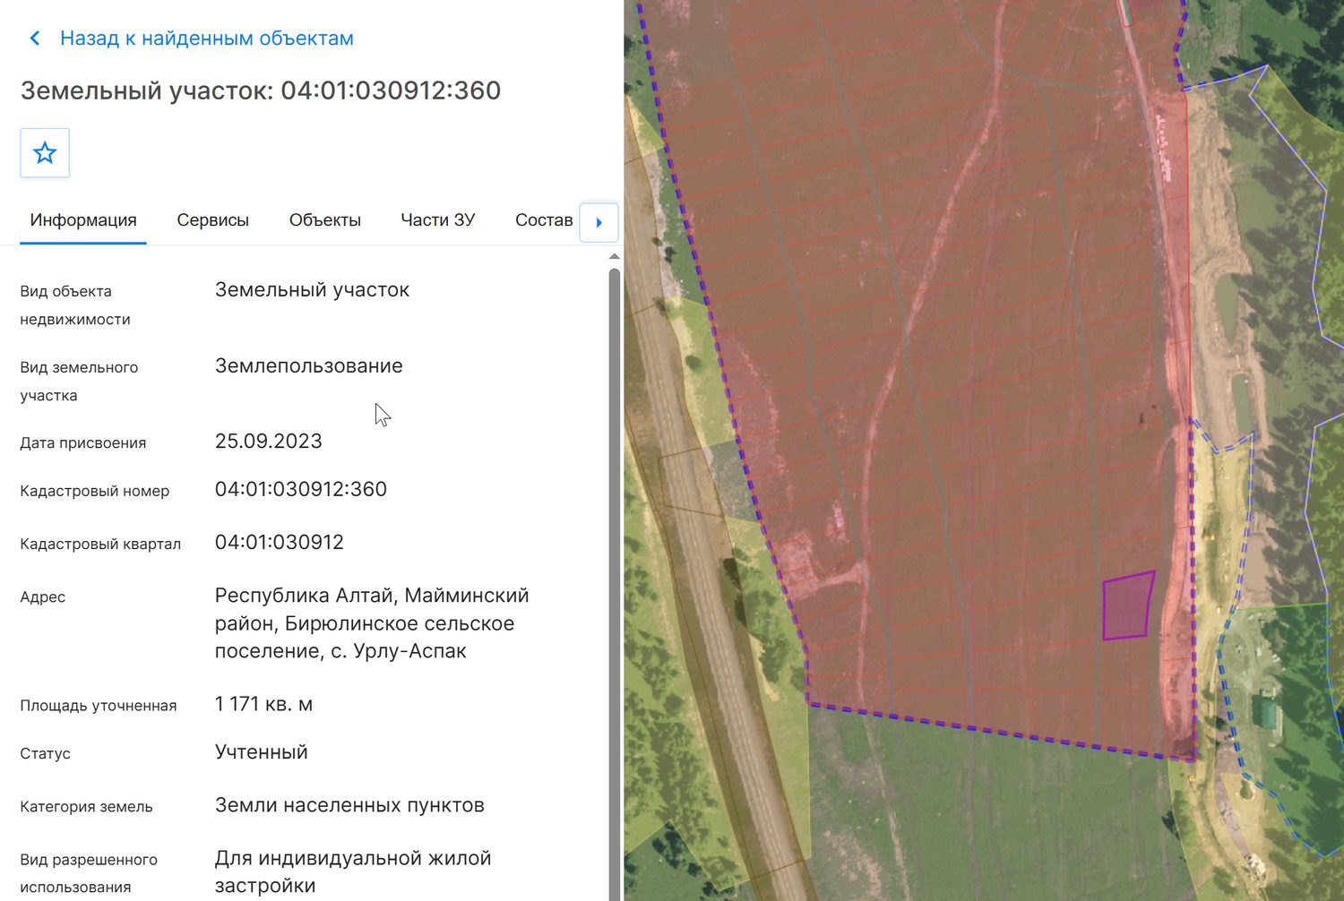Select the Части ЗУ tab
This screenshot has width=1344, height=901.
(438, 220)
